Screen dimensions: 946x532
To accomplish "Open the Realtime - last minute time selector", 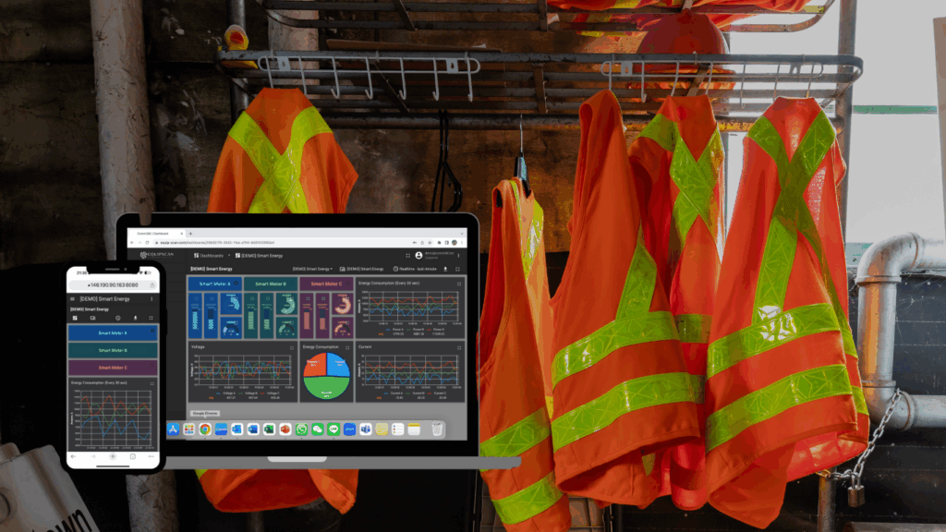I will [x=414, y=269].
